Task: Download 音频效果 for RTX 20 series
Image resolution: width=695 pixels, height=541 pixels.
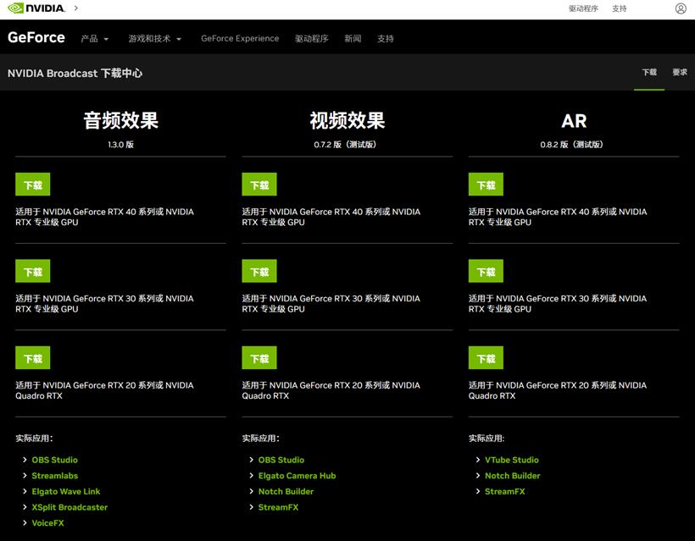Action: point(33,358)
